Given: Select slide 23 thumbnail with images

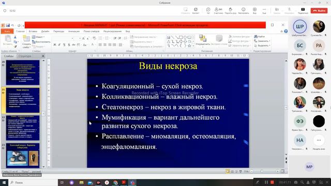Looking at the screenshot, I should pyautogui.click(x=23, y=156).
